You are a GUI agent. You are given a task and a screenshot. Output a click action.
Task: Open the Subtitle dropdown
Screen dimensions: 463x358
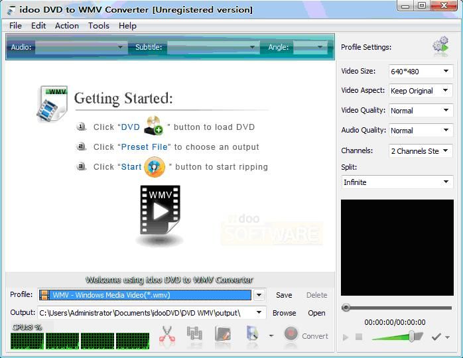213,47
